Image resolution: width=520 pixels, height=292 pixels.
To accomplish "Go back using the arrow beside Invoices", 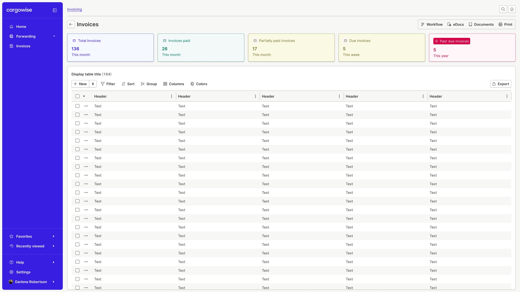I will 71,24.
